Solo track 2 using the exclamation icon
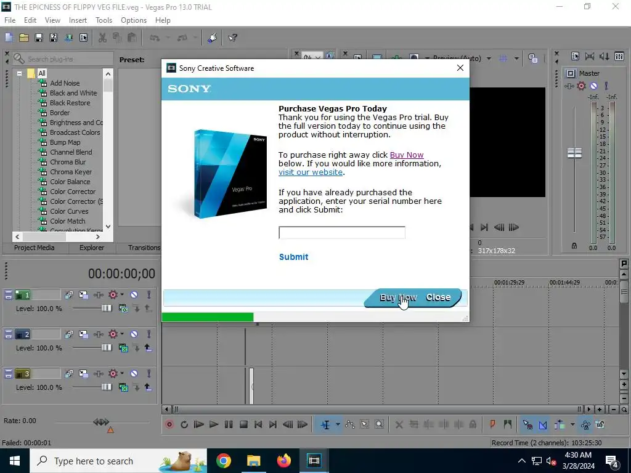This screenshot has height=473, width=631. click(x=149, y=334)
